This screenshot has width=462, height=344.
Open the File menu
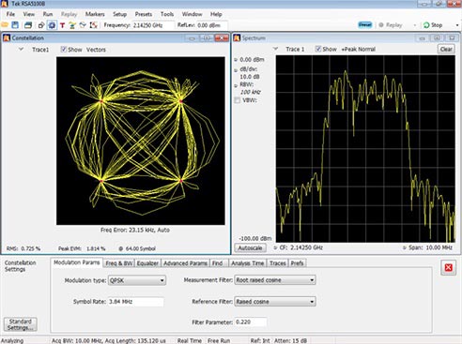pos(10,14)
